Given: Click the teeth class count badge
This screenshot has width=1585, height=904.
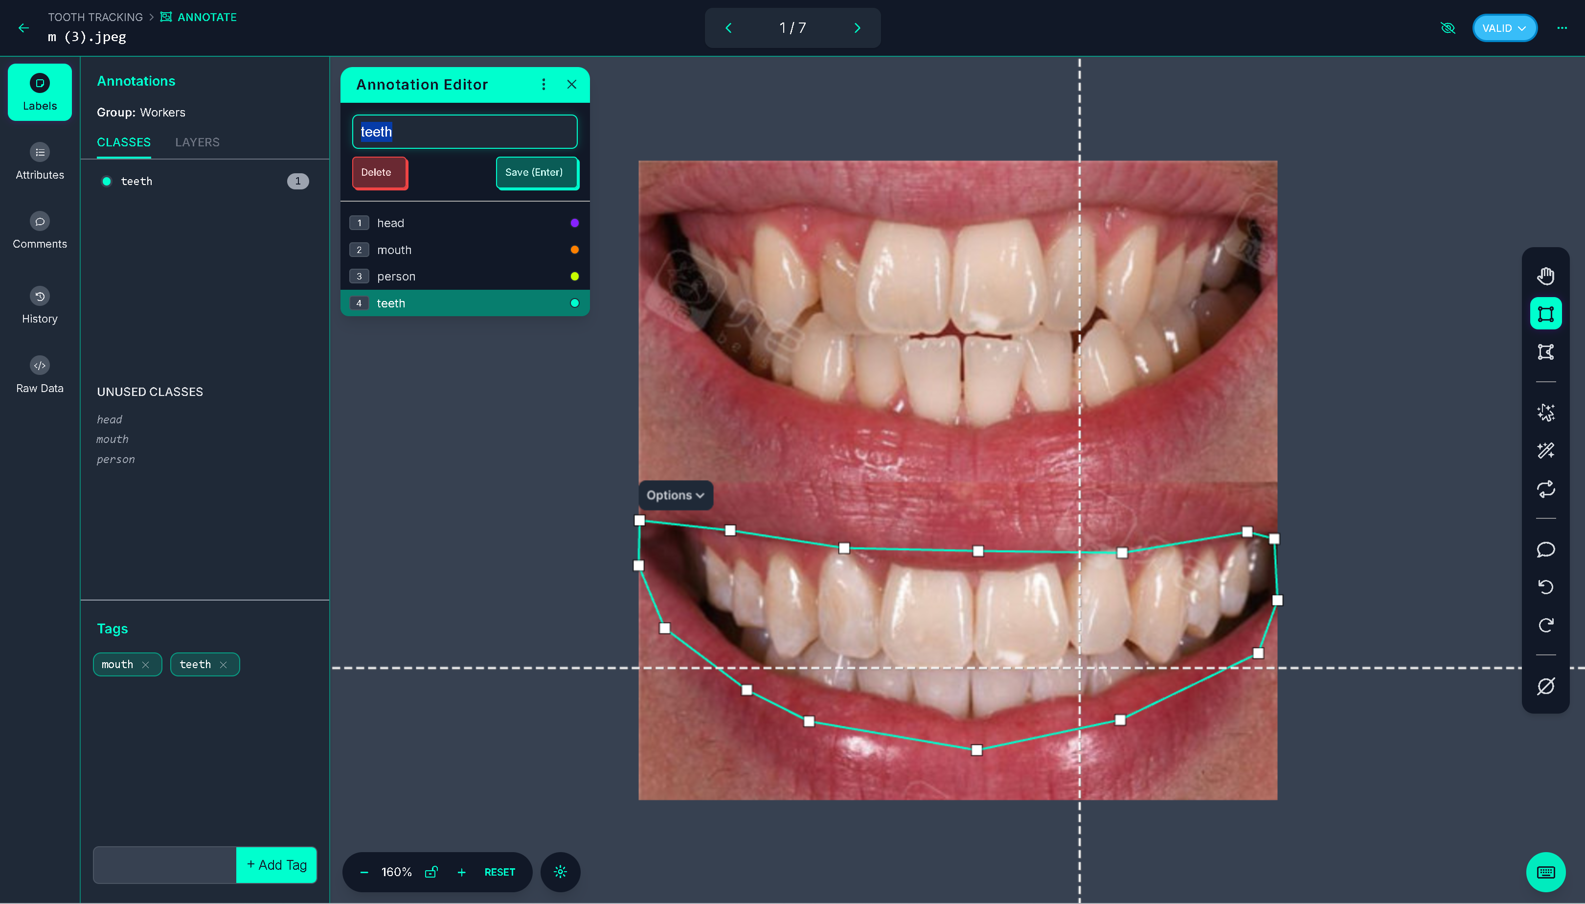Looking at the screenshot, I should pos(298,181).
